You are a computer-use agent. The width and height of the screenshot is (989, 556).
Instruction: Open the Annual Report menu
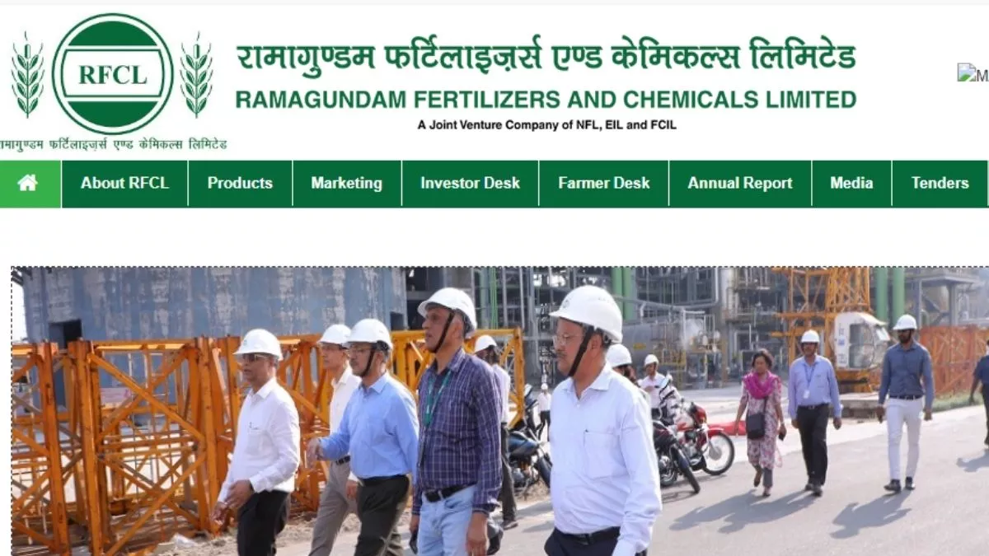click(x=740, y=183)
